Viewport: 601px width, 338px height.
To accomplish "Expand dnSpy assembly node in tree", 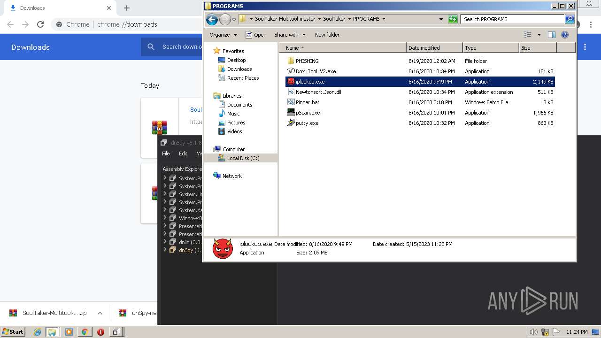I will (x=165, y=250).
